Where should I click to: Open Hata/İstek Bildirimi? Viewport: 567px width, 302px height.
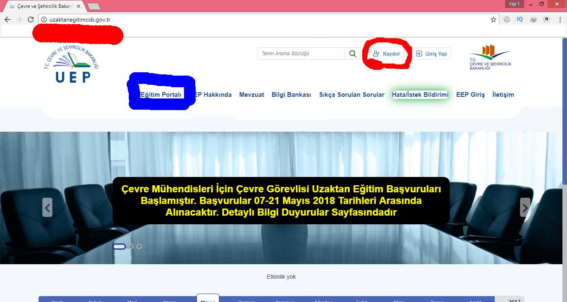(420, 95)
